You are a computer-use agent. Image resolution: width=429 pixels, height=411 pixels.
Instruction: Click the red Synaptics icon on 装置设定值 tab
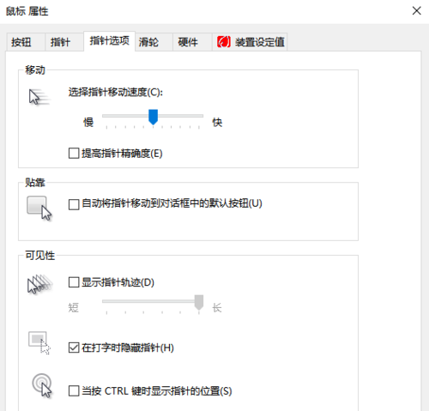(x=224, y=42)
